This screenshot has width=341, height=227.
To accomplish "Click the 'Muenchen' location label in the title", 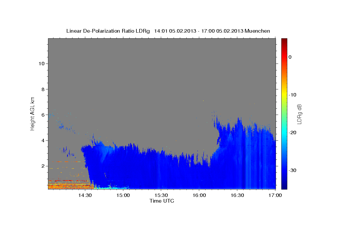I will tap(257, 31).
